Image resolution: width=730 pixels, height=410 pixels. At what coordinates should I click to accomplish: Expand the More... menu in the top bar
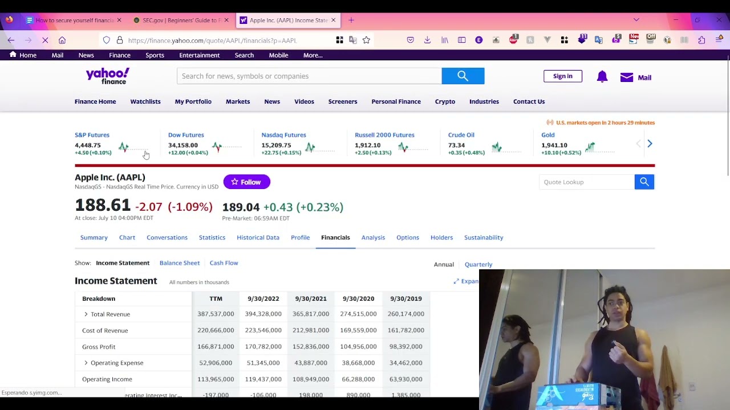(x=313, y=55)
